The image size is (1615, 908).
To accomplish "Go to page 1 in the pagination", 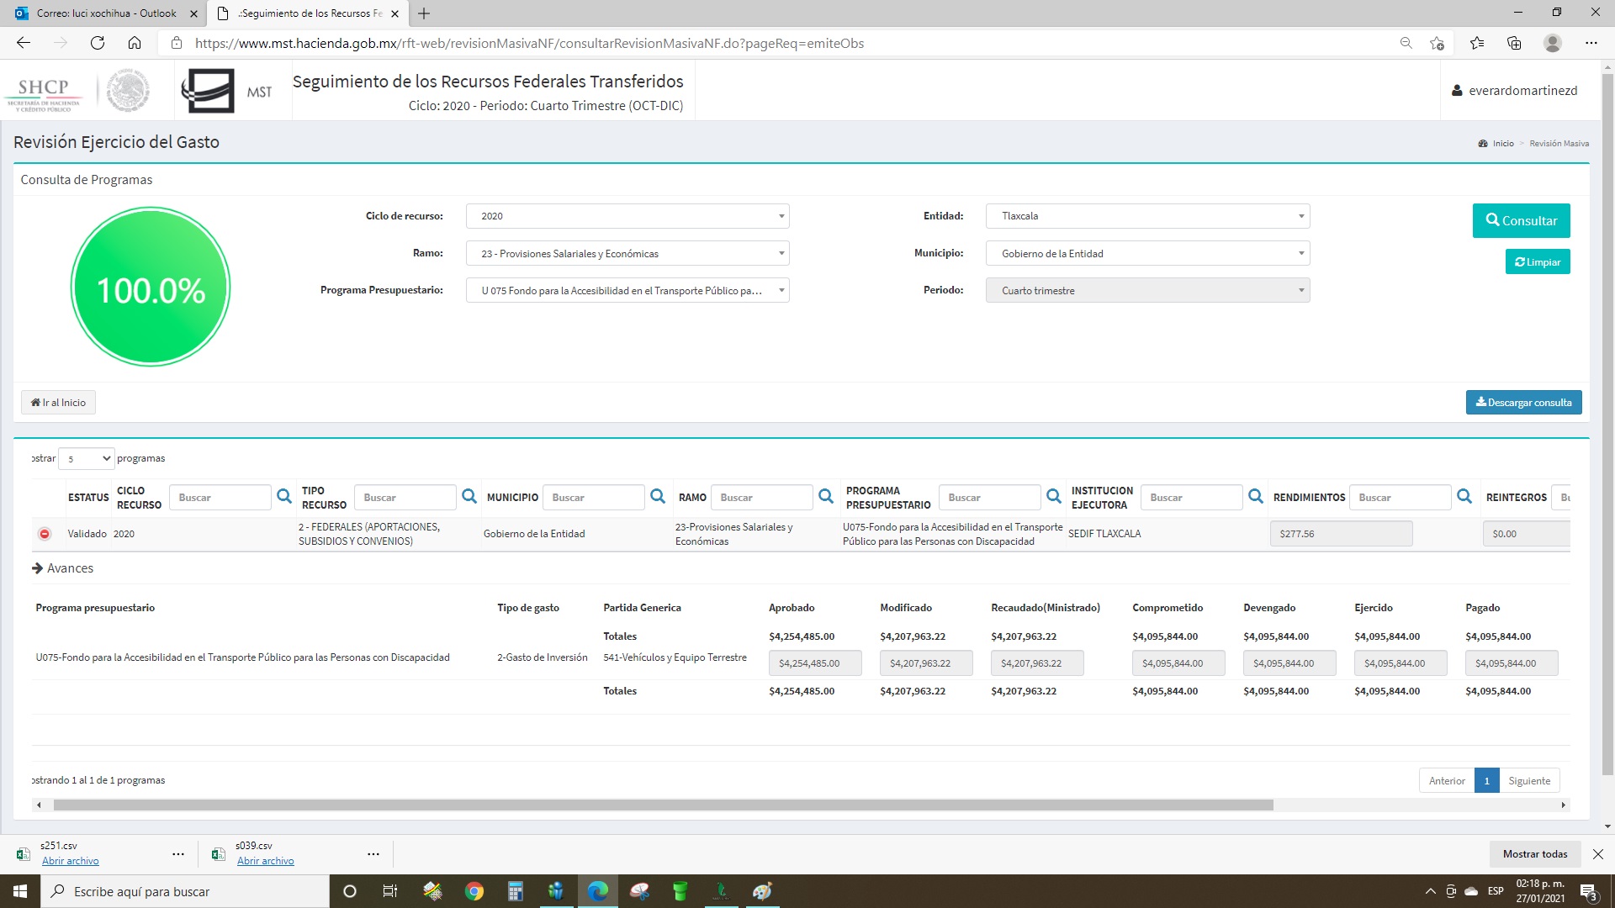I will (x=1486, y=780).
